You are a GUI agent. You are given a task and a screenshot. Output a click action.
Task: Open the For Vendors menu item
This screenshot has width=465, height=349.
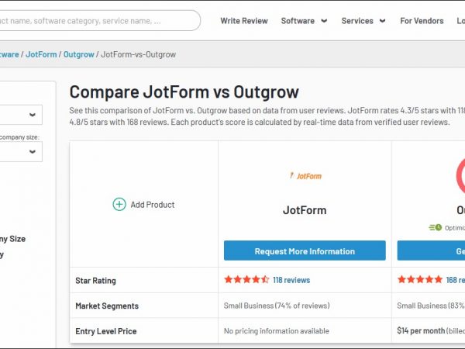point(417,21)
